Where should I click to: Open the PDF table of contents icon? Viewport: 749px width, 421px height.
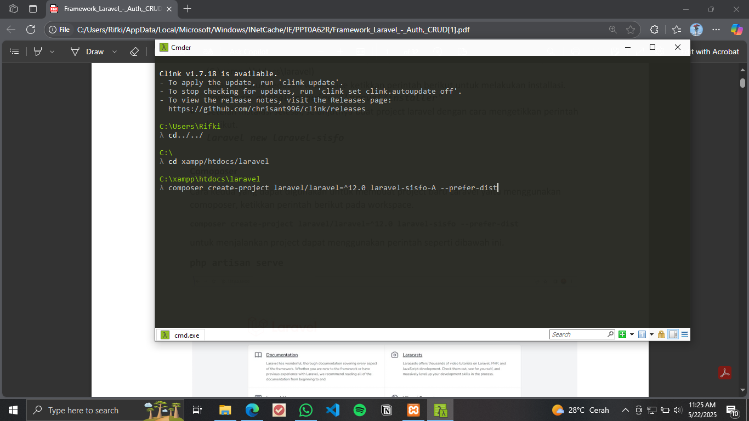click(15, 52)
